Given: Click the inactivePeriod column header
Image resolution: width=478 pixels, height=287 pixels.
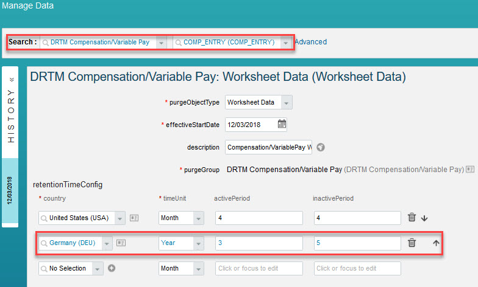Looking at the screenshot, I should click(333, 198).
